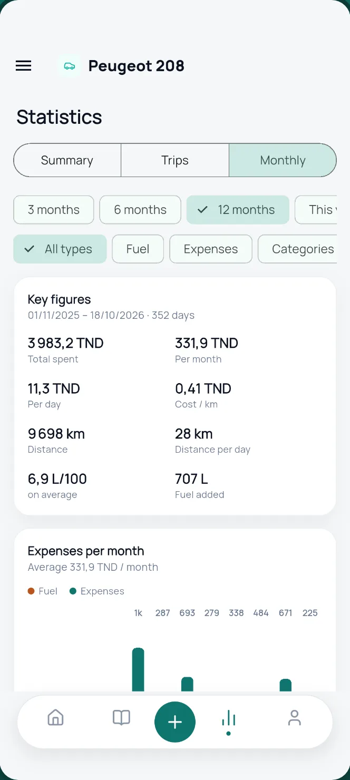The width and height of the screenshot is (350, 780).
Task: Toggle Expenses series in chart legend
Action: pos(97,591)
